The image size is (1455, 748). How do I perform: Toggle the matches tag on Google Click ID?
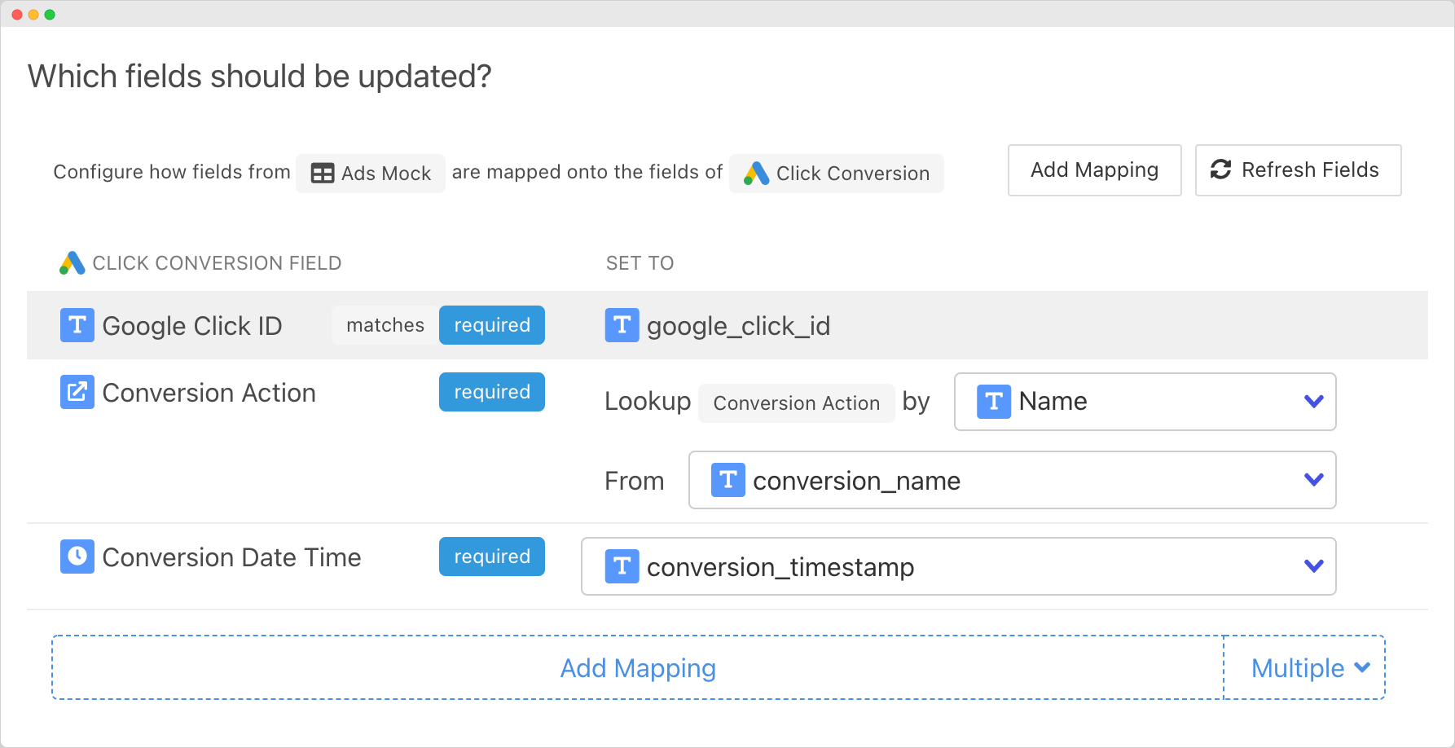click(x=385, y=325)
